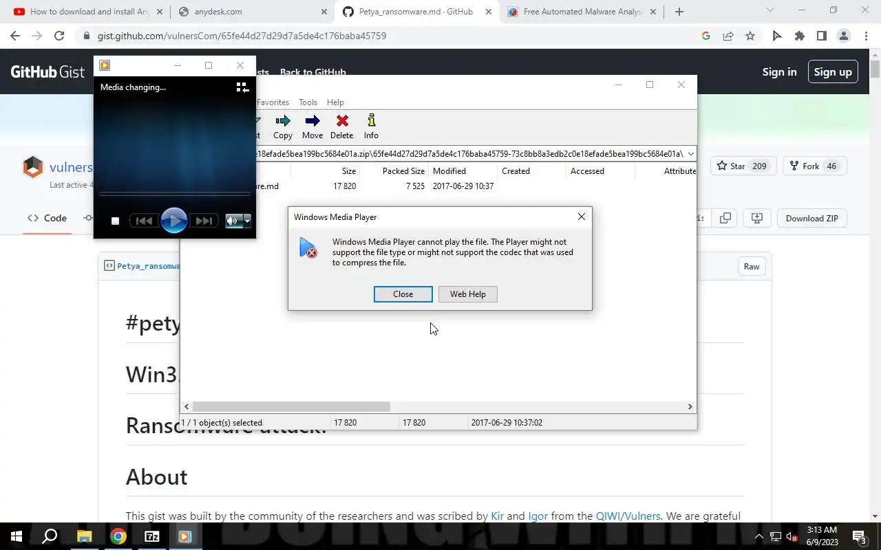
Task: Download the gist as ZIP
Action: click(812, 218)
